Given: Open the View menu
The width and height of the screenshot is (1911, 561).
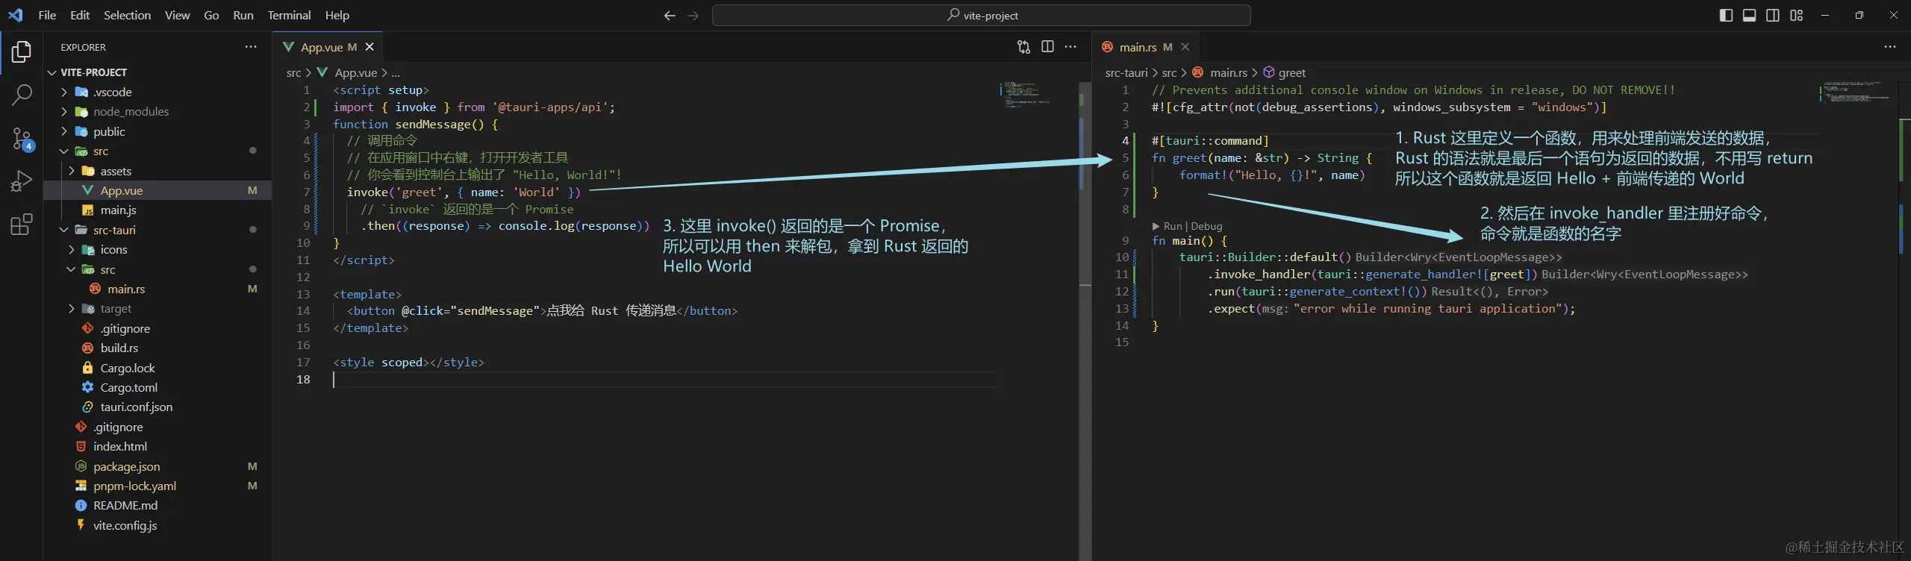Looking at the screenshot, I should [177, 15].
